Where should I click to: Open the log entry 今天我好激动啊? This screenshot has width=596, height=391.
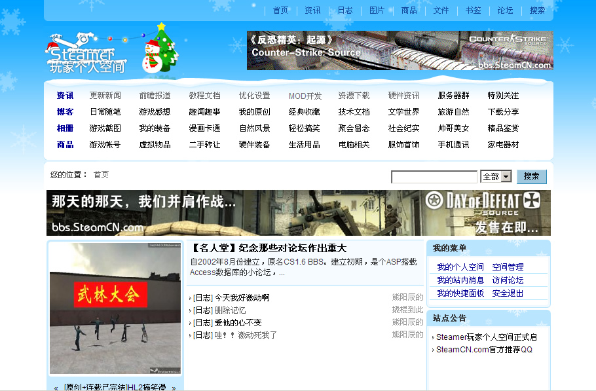coord(242,297)
